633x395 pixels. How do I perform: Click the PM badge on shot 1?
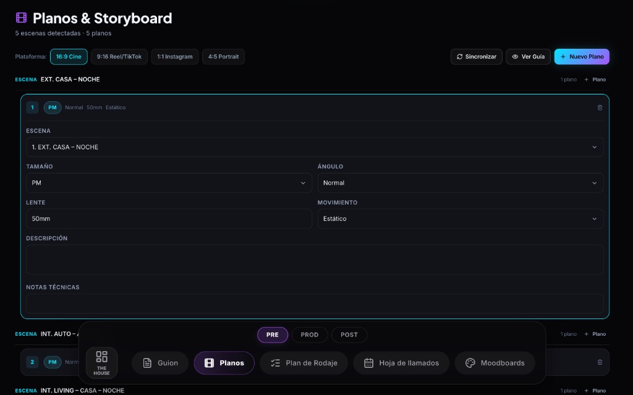[53, 107]
